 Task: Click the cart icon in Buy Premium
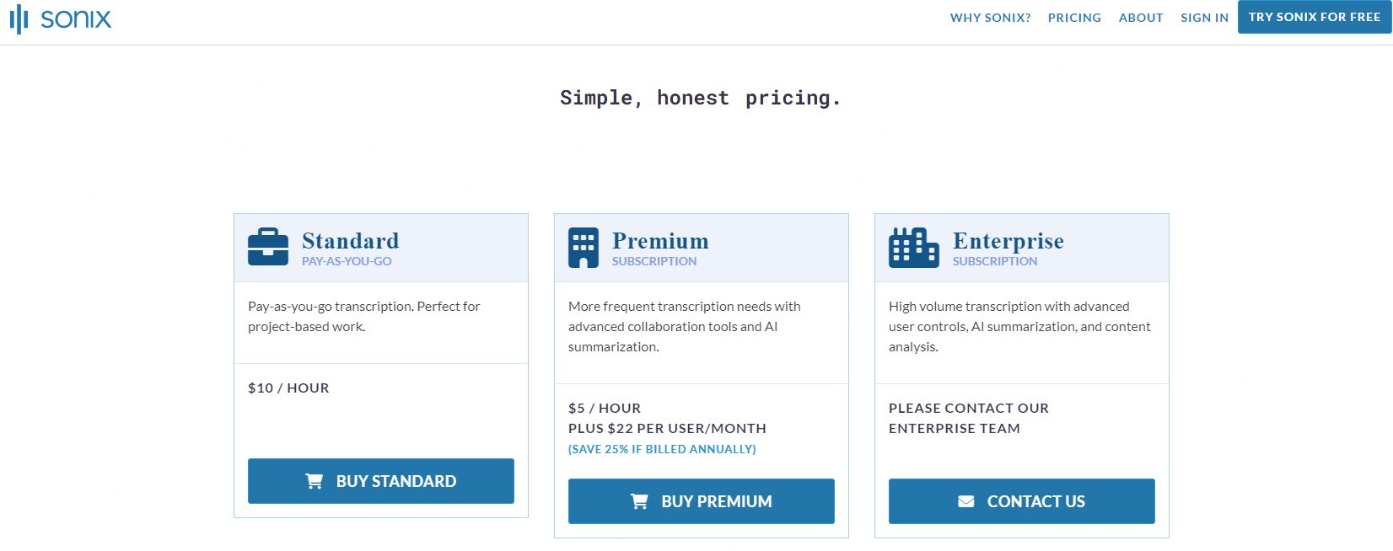tap(640, 501)
